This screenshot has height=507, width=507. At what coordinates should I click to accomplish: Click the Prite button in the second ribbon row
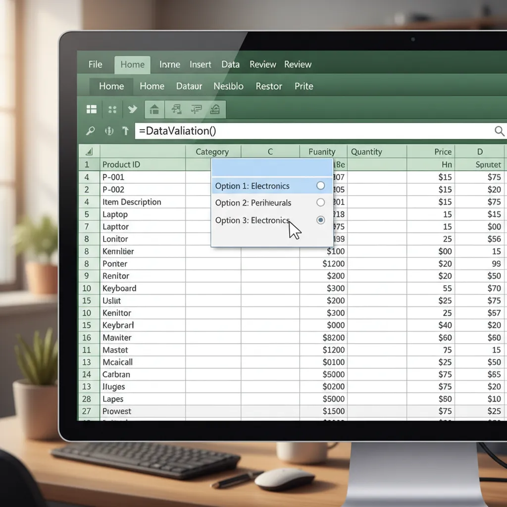304,86
